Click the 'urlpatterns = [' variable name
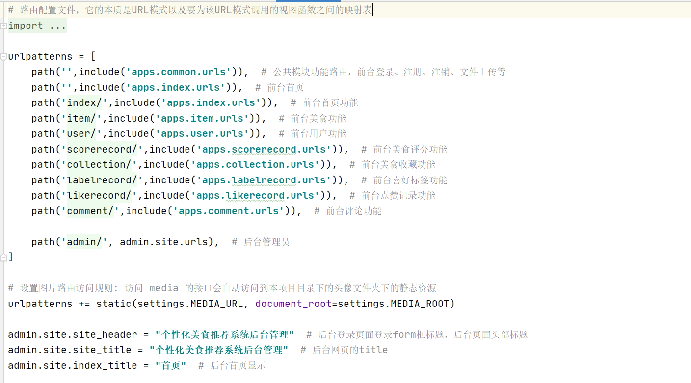 tap(40, 56)
